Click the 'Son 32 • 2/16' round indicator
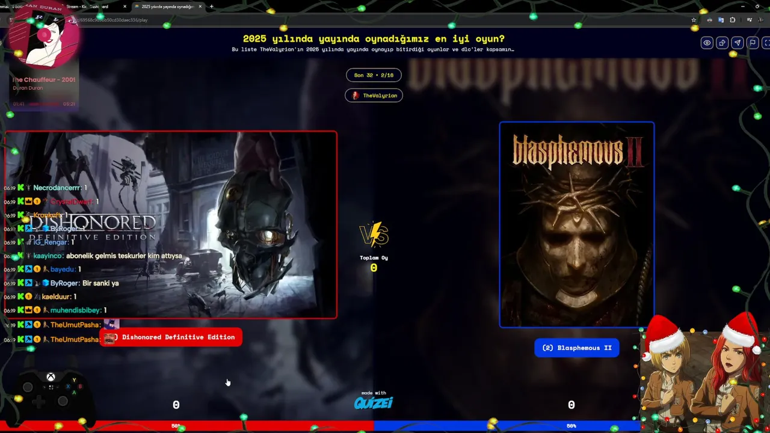The width and height of the screenshot is (770, 433). click(x=374, y=75)
